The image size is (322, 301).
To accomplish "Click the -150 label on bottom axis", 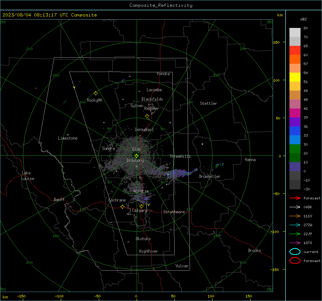I will [21, 296].
